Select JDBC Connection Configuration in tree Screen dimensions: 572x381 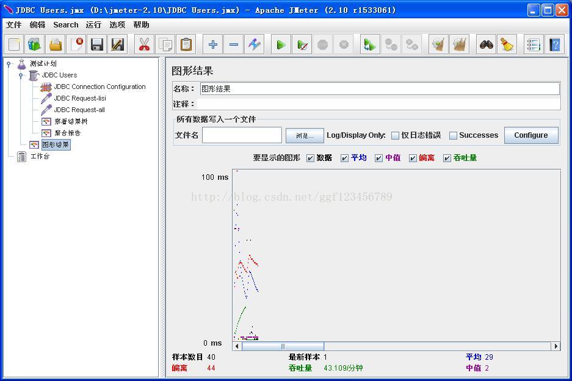100,87
